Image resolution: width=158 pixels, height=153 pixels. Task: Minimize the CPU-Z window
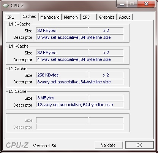click(122, 4)
